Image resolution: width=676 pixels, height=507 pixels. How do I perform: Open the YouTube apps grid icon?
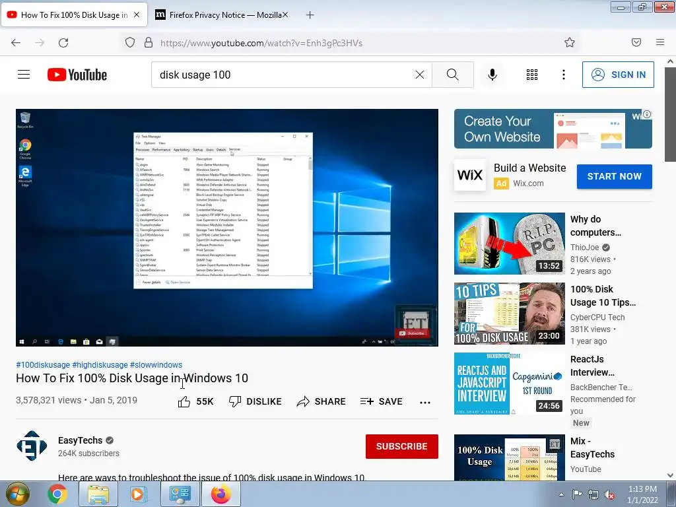pyautogui.click(x=532, y=75)
